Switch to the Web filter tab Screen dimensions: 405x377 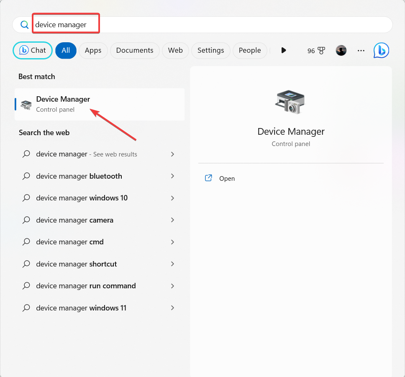pos(175,50)
